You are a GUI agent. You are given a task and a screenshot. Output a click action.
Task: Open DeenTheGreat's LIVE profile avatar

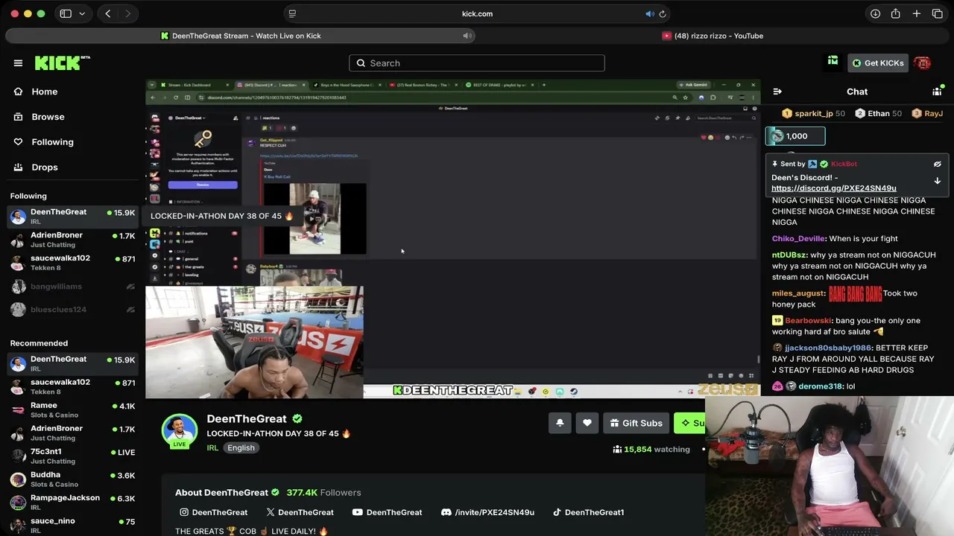(180, 431)
